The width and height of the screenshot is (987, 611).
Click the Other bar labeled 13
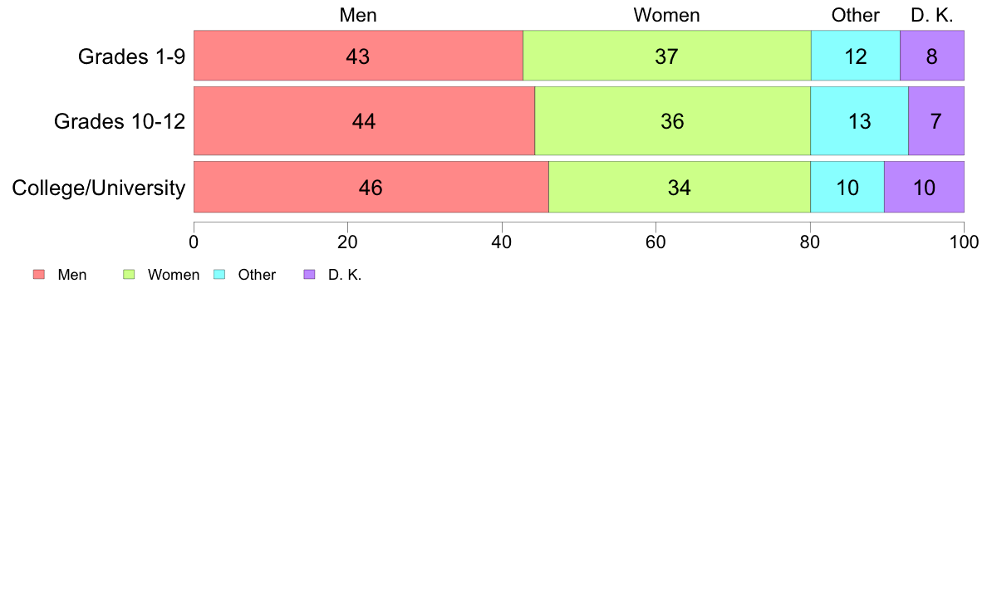click(x=859, y=121)
